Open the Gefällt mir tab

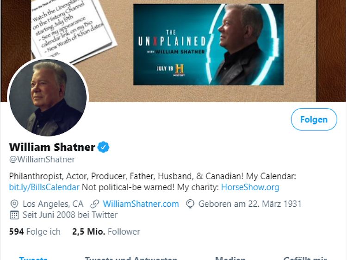305,258
